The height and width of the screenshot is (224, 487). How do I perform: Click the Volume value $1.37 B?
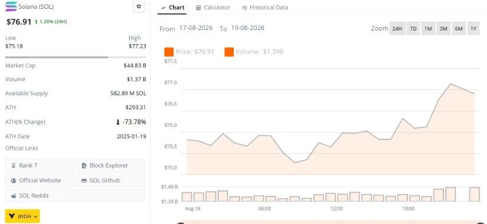tap(136, 79)
